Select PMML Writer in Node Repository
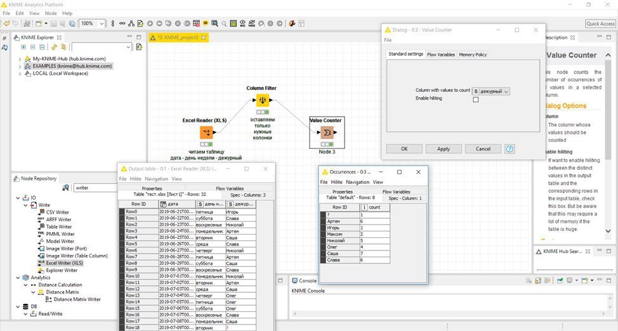The width and height of the screenshot is (618, 331). (56, 234)
